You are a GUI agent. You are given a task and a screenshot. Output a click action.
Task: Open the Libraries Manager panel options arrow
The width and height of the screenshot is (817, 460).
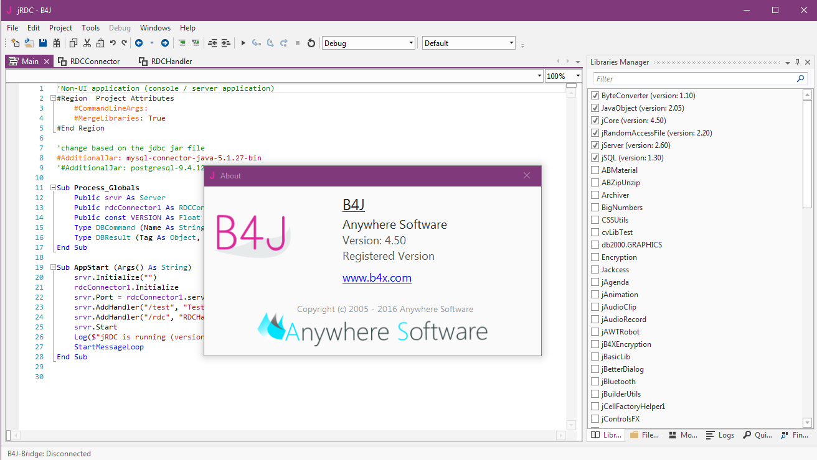click(788, 62)
